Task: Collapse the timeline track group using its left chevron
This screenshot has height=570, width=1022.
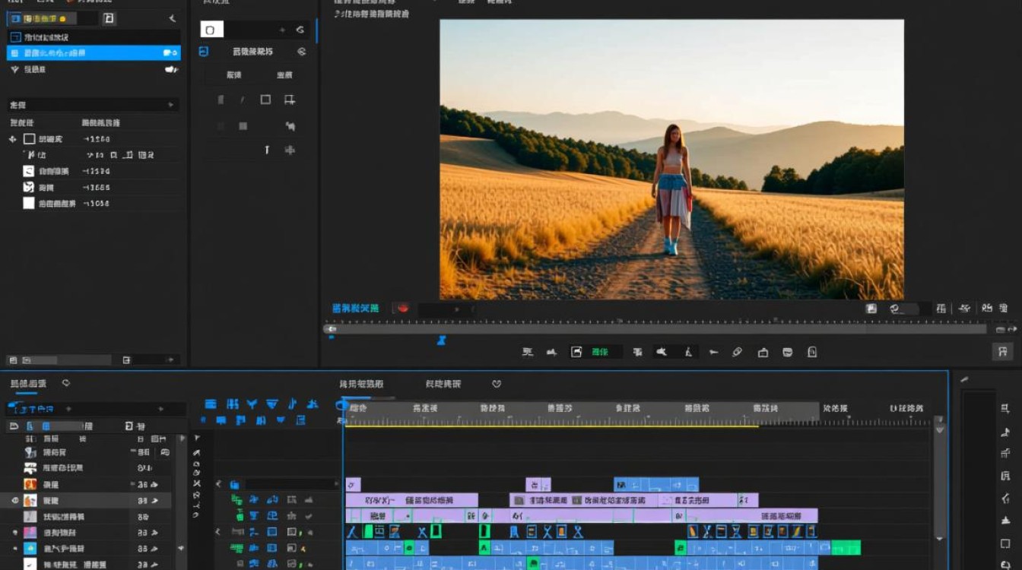Action: tap(218, 484)
